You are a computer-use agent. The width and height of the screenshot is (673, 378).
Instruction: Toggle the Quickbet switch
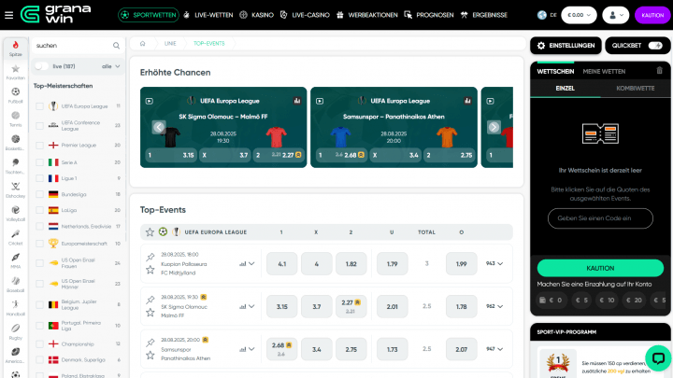click(x=655, y=46)
